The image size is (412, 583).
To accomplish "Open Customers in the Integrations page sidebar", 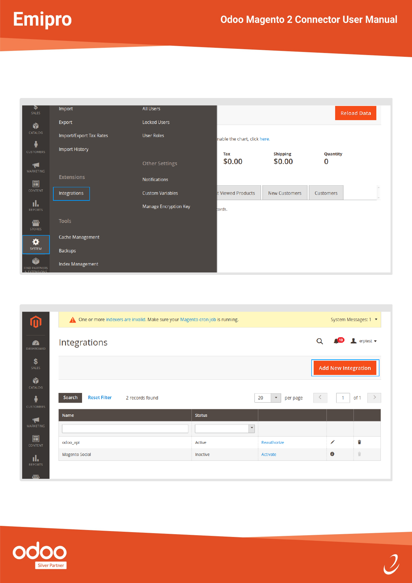I will click(36, 403).
